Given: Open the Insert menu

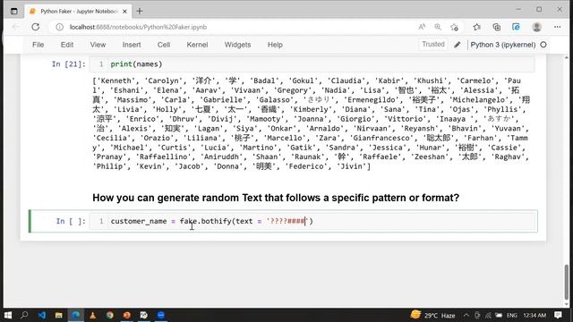Looking at the screenshot, I should point(132,45).
